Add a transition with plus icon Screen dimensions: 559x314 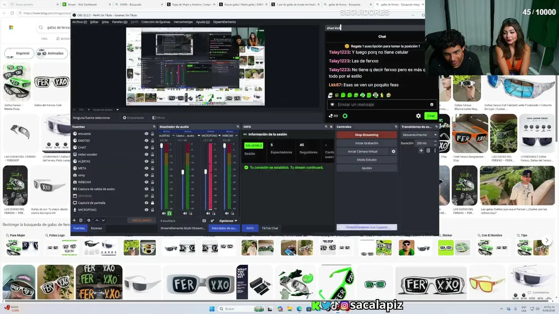tap(421, 150)
